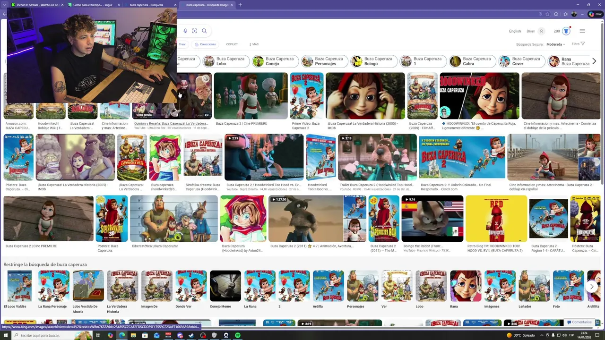Screen dimensions: 605x340
Task: Select the Rana Buza Caperuza chip
Action: click(x=569, y=61)
